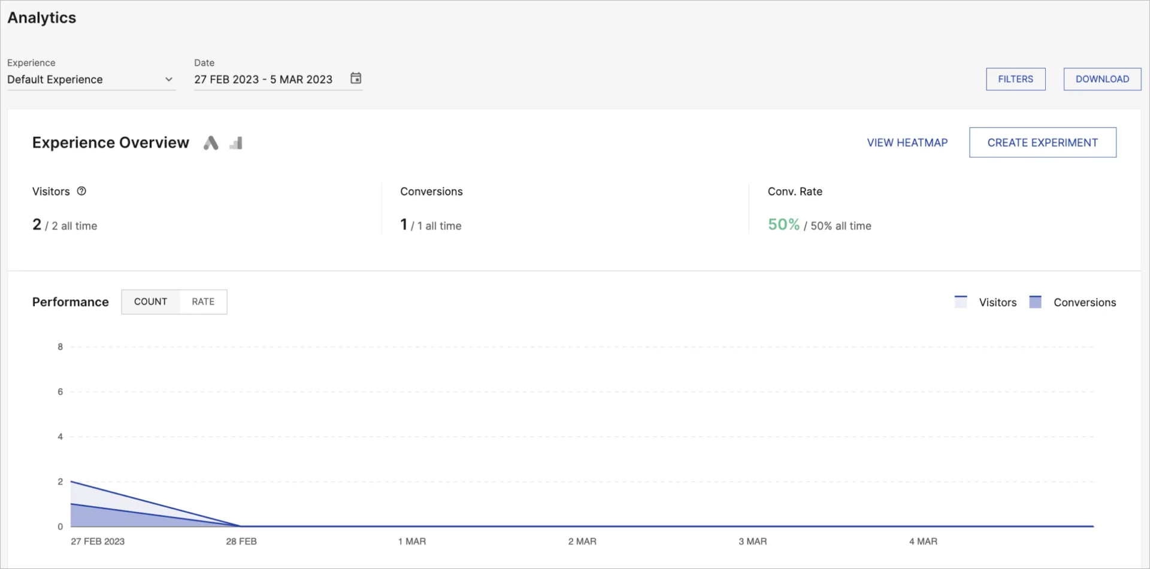1150x569 pixels.
Task: Click the Google Ads icon beside Experience Overview
Action: [x=210, y=142]
